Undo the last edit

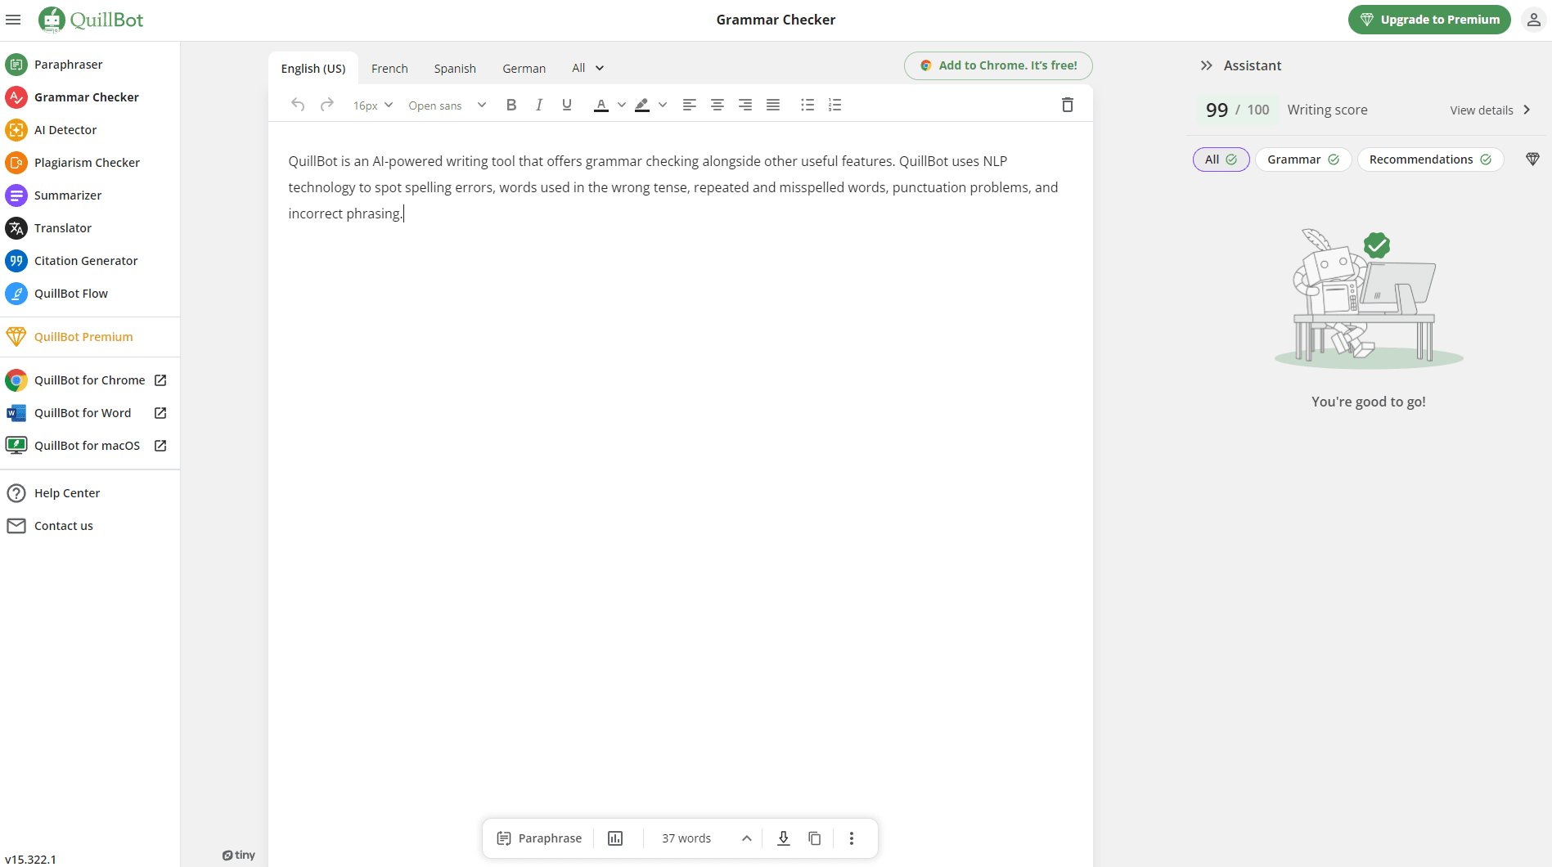[x=298, y=105]
